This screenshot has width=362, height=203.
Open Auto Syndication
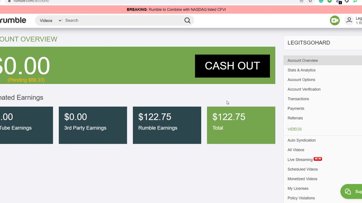[301, 140]
